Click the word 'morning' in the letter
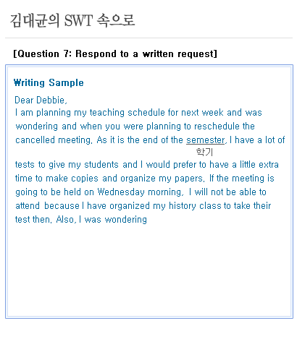This screenshot has height=347, width=297. pyautogui.click(x=165, y=192)
